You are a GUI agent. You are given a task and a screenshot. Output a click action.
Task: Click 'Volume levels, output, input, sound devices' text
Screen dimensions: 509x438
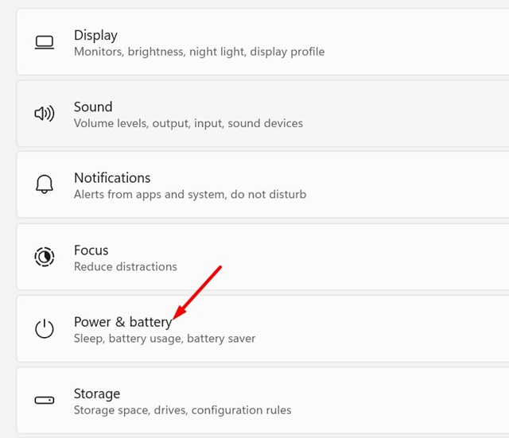click(188, 123)
